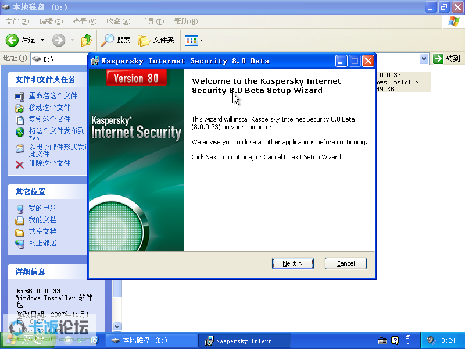
Task: Click the globe publish-to-web icon
Action: 20,132
